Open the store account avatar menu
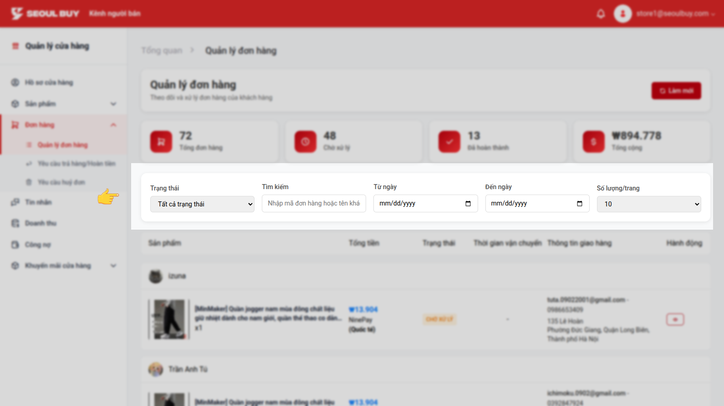 pos(622,14)
